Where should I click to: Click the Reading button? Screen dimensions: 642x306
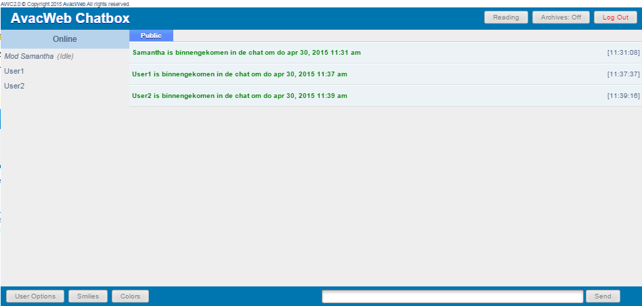click(x=506, y=18)
